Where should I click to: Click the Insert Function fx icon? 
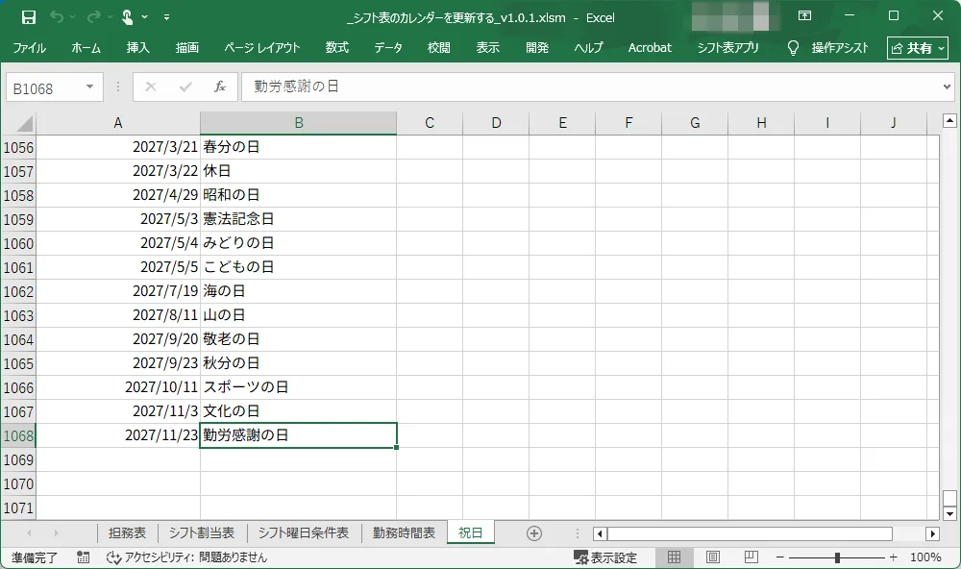(219, 87)
